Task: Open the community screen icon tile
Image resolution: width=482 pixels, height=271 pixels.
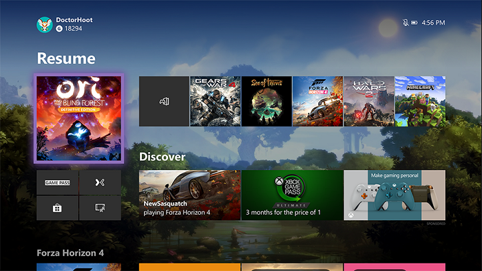Action: tap(100, 208)
